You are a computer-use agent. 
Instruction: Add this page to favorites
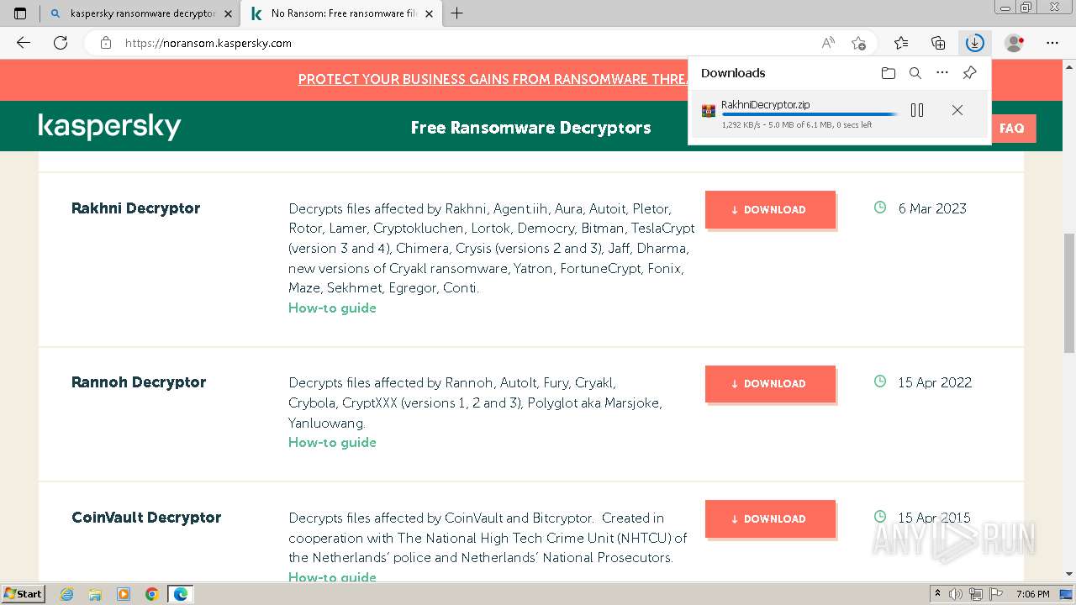coord(858,43)
